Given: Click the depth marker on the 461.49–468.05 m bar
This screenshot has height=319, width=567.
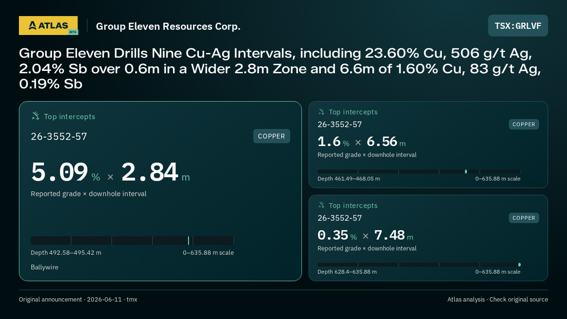Looking at the screenshot, I should click(x=466, y=172).
